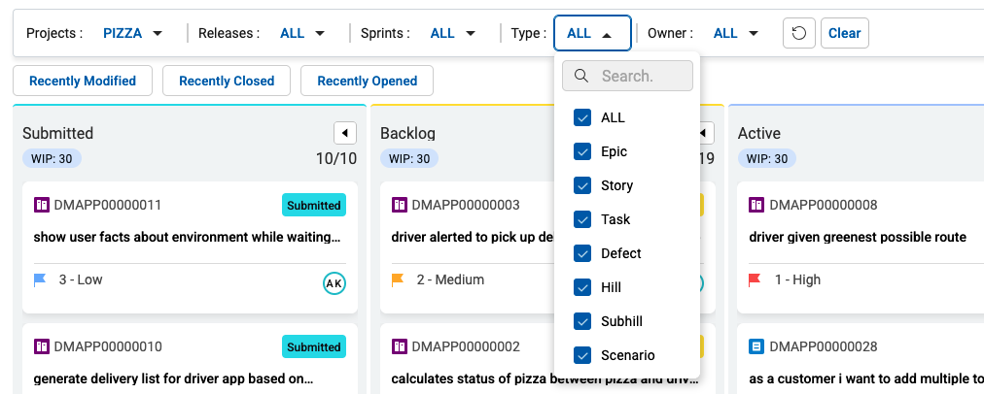Open card DMAPP00000002

point(466,346)
